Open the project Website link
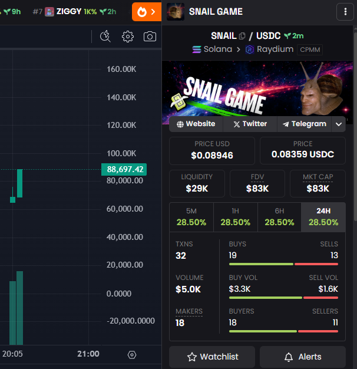Viewport: 357px width, 369px height. point(196,124)
